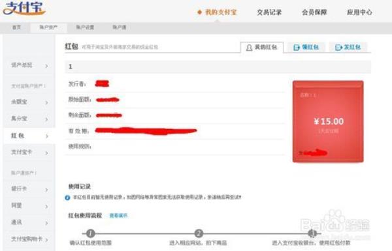The width and height of the screenshot is (392, 251).
Task: Click the chevron beside 红包 in sidebar
Action: [47, 136]
